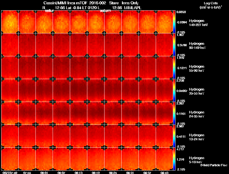Click the 149-227 keV image panel at 07:49
The width and height of the screenshot is (229, 174).
coord(10,22)
